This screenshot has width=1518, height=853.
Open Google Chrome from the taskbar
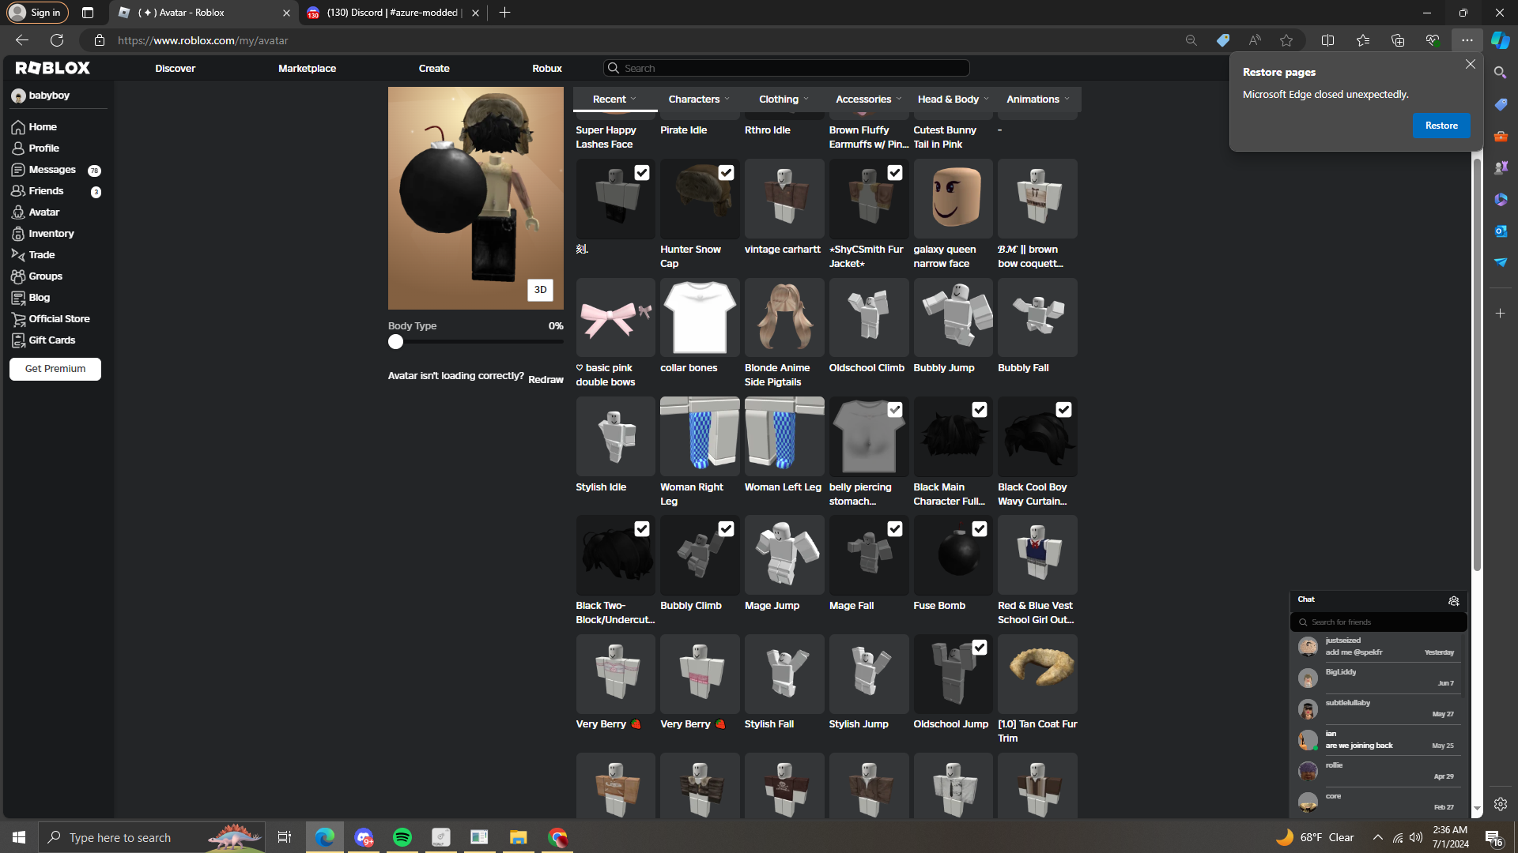[x=558, y=837]
